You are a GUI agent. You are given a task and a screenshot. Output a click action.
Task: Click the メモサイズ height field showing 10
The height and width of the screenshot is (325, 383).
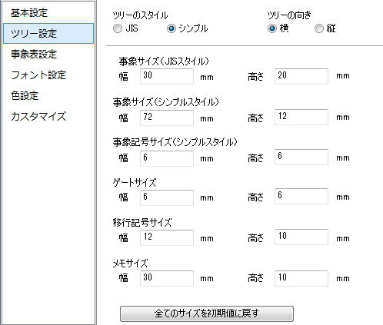(301, 278)
